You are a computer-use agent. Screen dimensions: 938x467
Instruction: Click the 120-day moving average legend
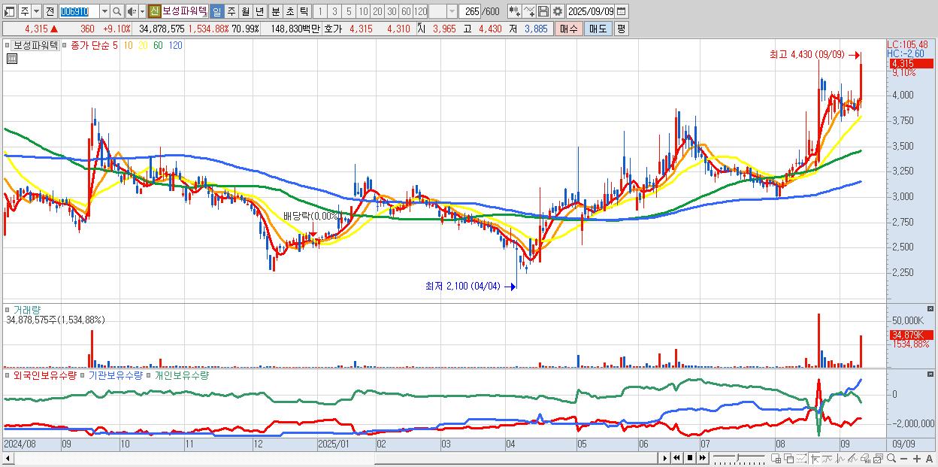coord(175,45)
